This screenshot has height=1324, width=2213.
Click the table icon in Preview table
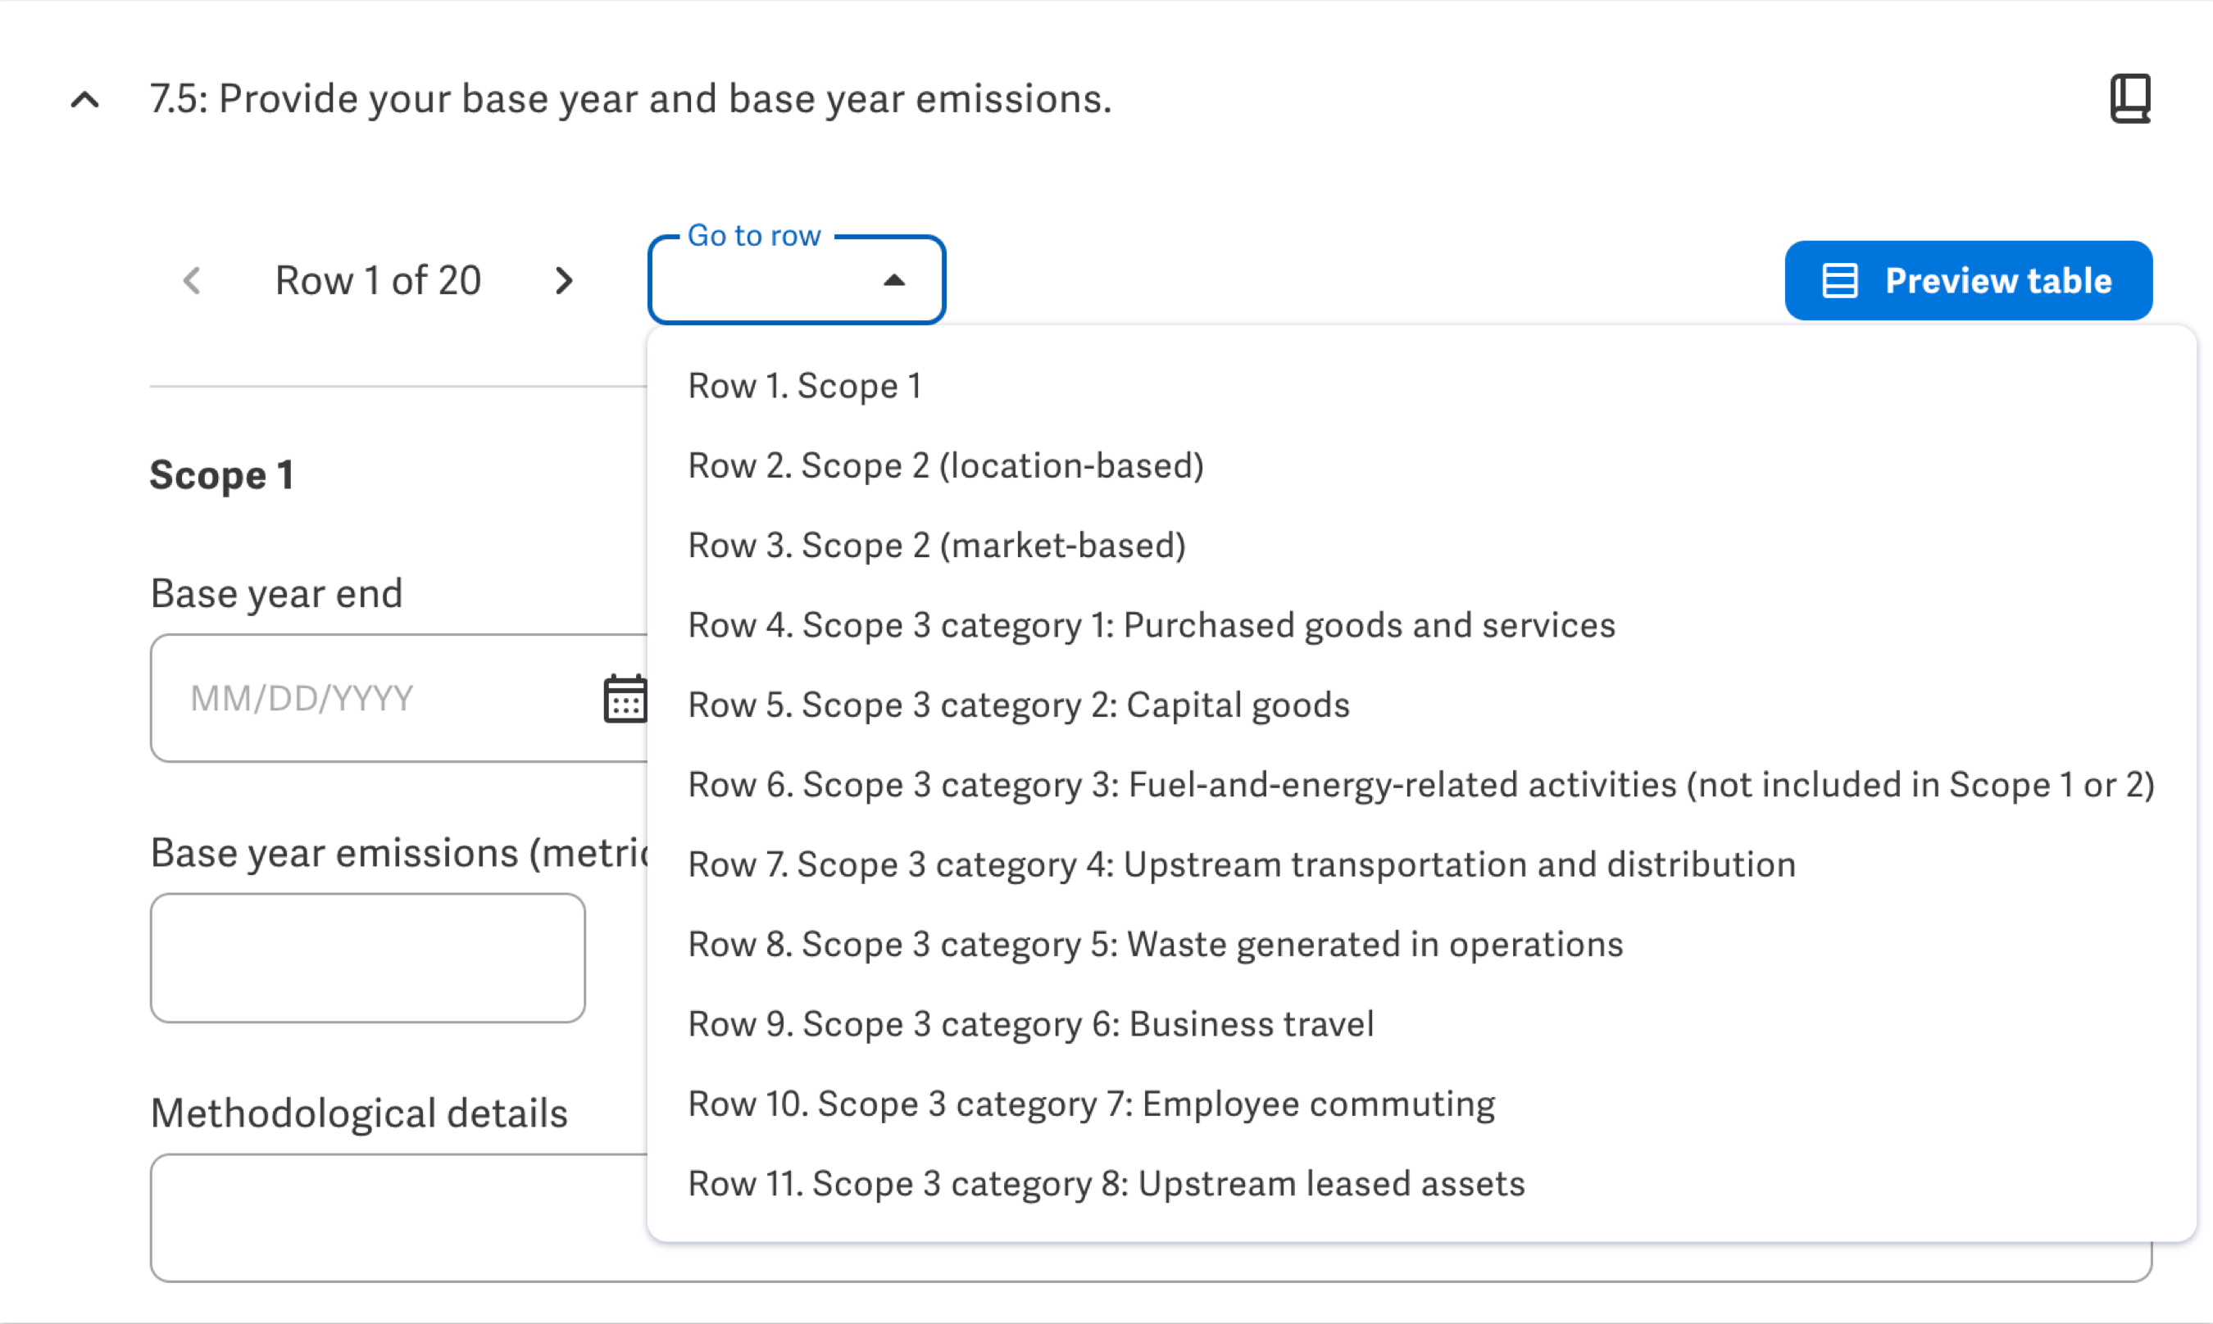pos(1839,280)
